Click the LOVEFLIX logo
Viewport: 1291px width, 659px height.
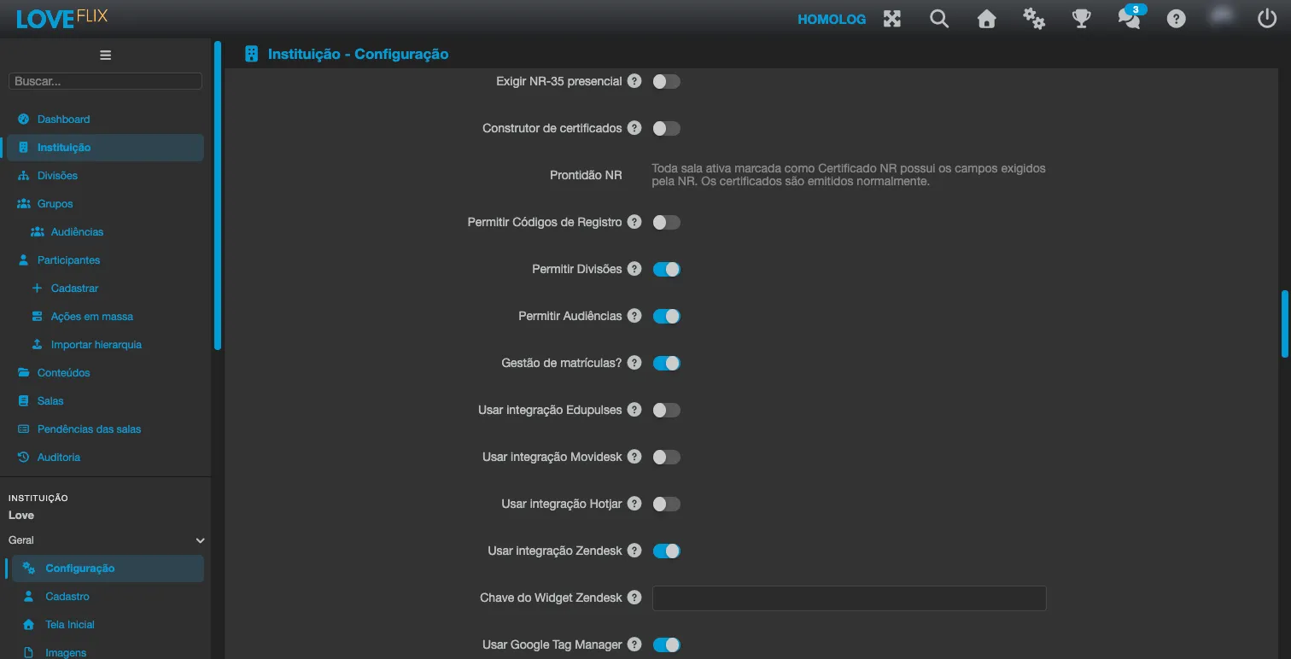(x=61, y=18)
